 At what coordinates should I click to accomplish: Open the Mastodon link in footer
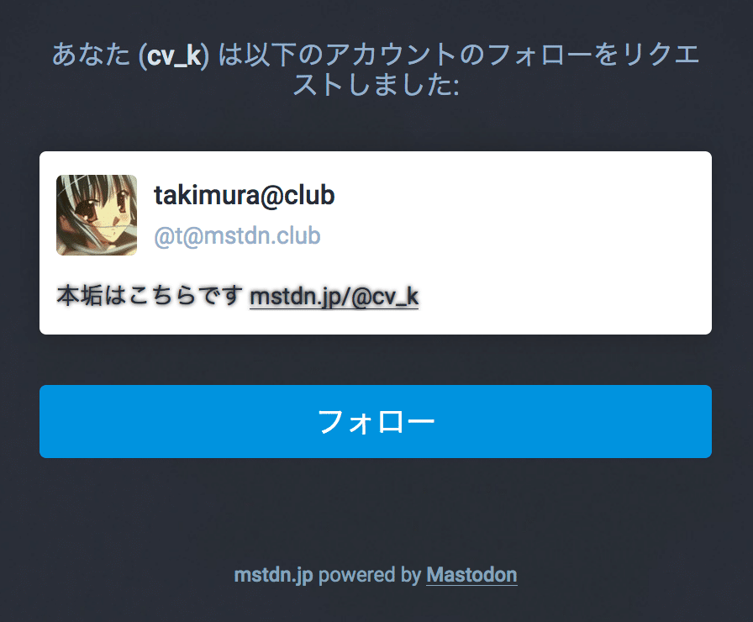point(471,574)
